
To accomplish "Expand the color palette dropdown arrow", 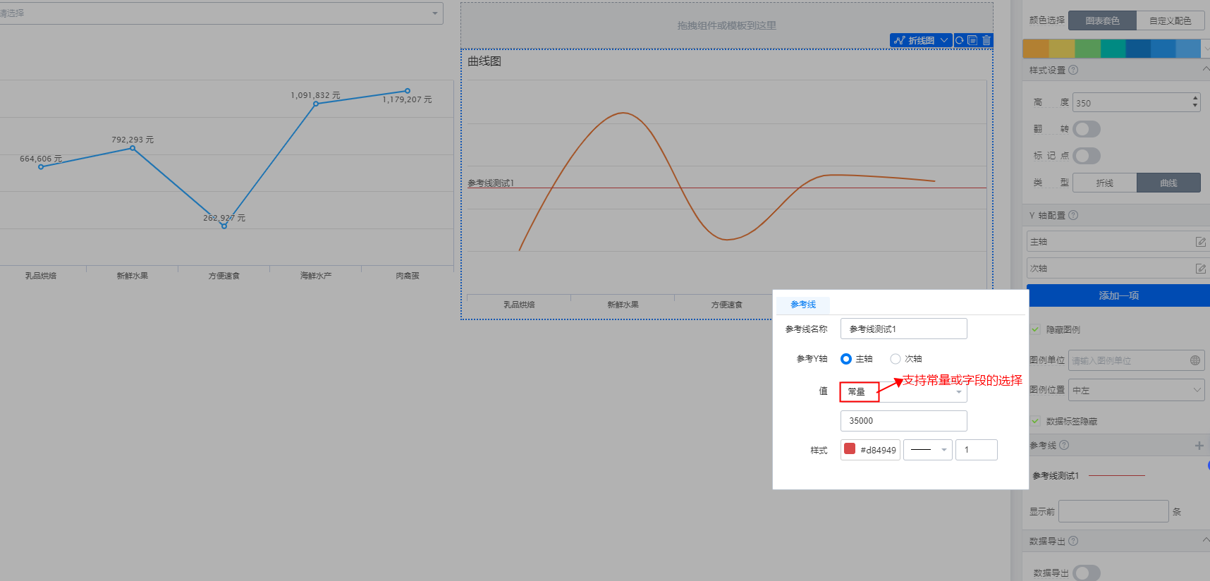I will [x=1206, y=49].
